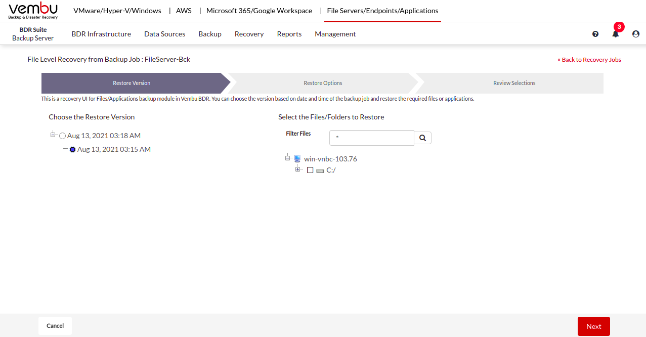The width and height of the screenshot is (646, 337).
Task: Follow the Back to Recovery Jobs link
Action: tap(589, 60)
